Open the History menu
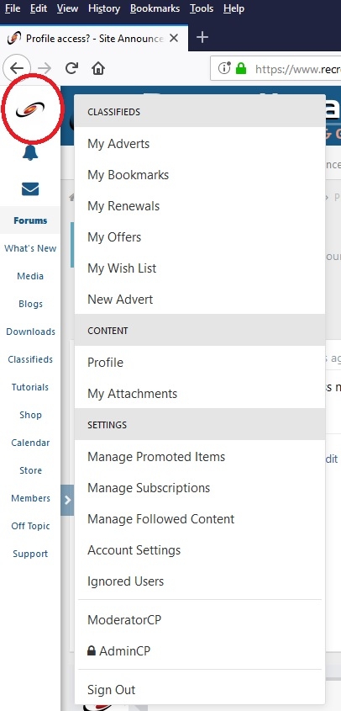This screenshot has width=341, height=711. [x=104, y=8]
